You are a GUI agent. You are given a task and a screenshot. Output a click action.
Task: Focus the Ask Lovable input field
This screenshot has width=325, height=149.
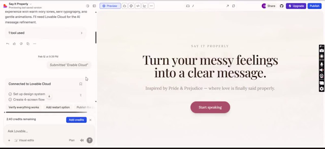coord(49,131)
